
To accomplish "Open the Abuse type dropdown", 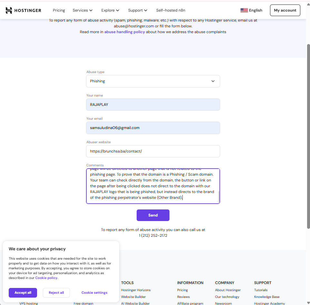I will click(x=153, y=81).
